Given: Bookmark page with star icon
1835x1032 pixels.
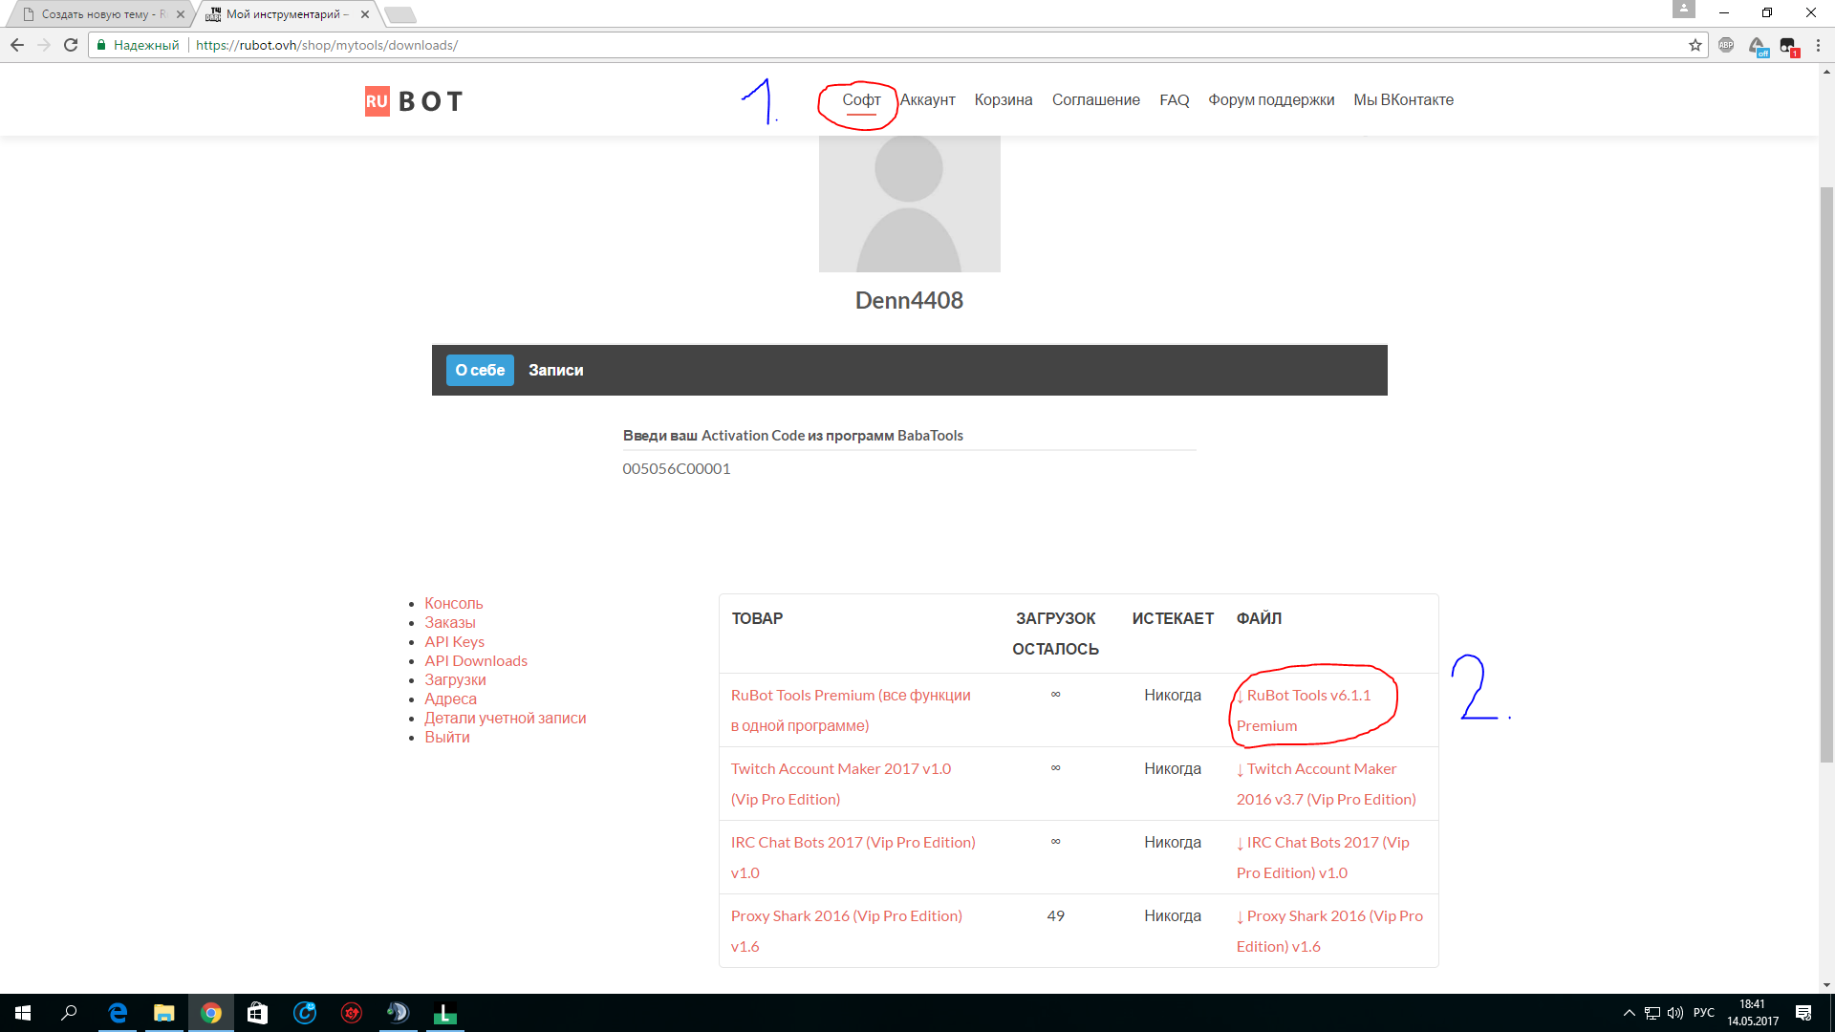Looking at the screenshot, I should tap(1695, 45).
